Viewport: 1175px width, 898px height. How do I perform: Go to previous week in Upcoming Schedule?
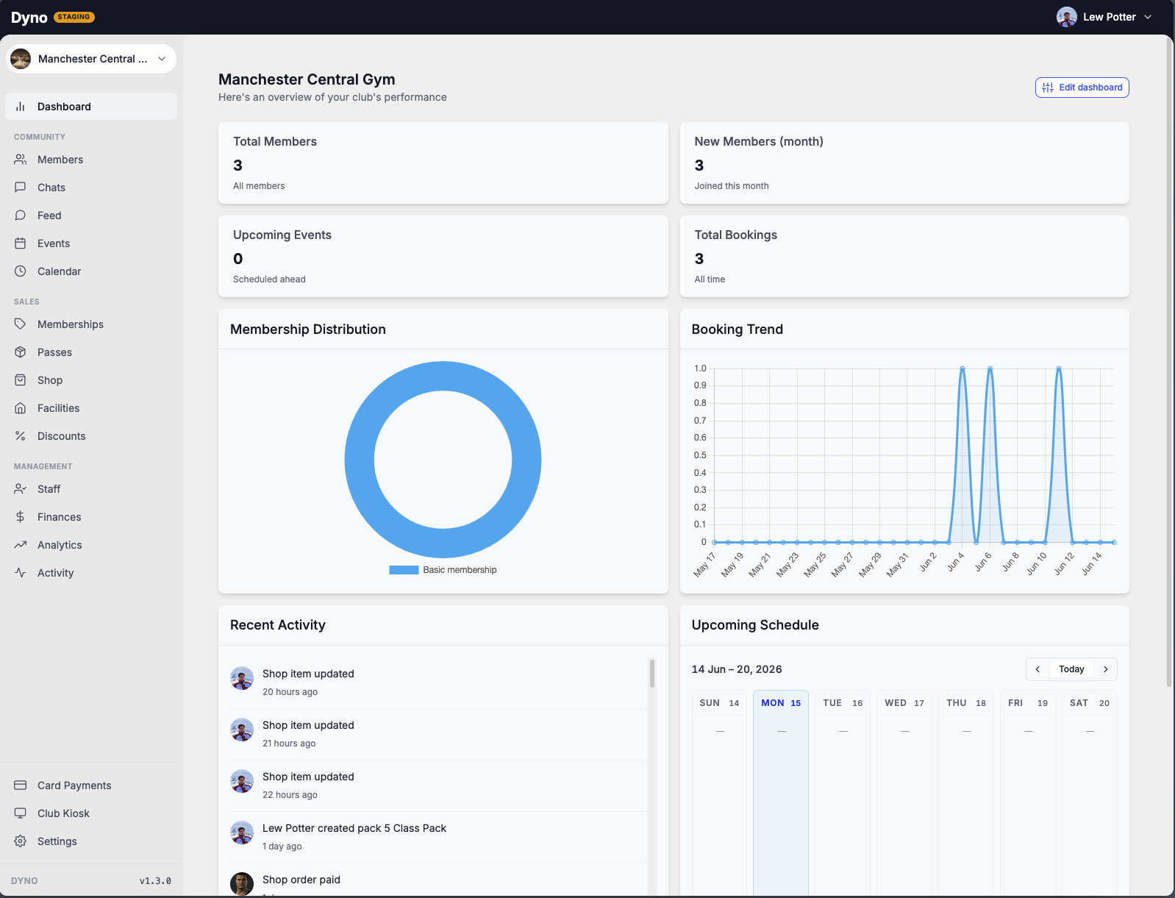(x=1037, y=669)
